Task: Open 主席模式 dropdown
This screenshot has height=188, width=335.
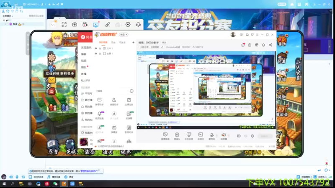Action: (x=8, y=16)
